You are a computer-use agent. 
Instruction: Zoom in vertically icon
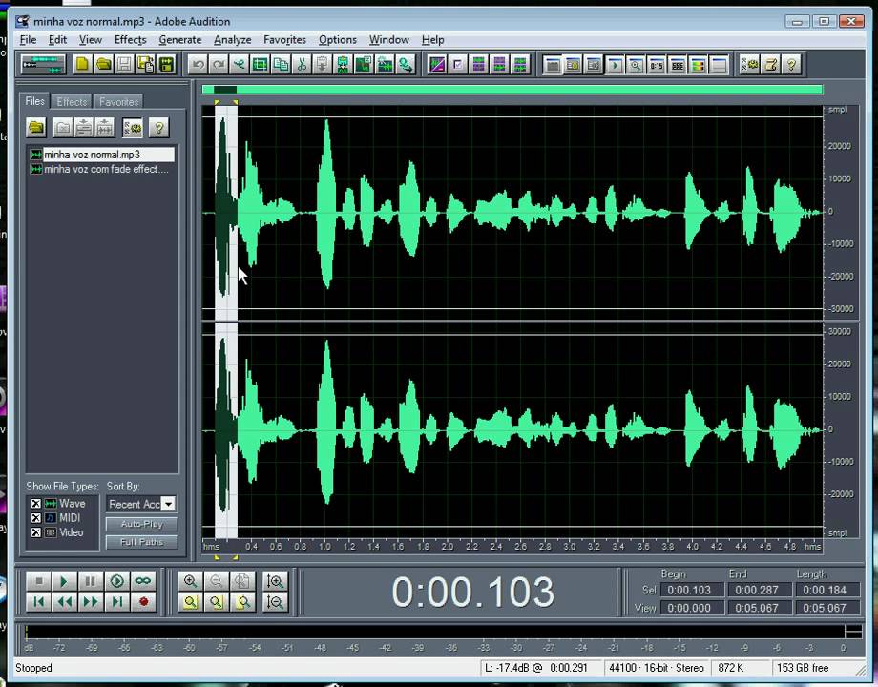pyautogui.click(x=275, y=581)
